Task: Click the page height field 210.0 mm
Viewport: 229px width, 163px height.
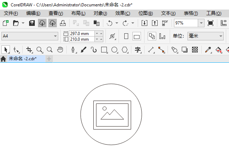Action: pos(82,39)
